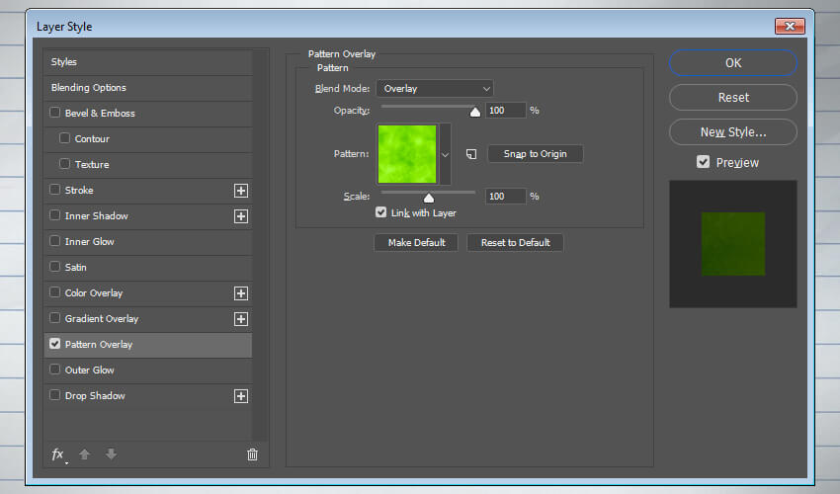Click the green pattern swatch
840x494 pixels.
(407, 154)
